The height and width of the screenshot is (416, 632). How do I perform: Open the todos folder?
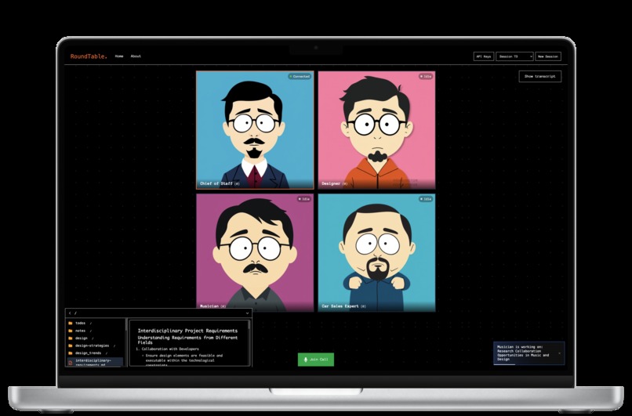[95, 323]
